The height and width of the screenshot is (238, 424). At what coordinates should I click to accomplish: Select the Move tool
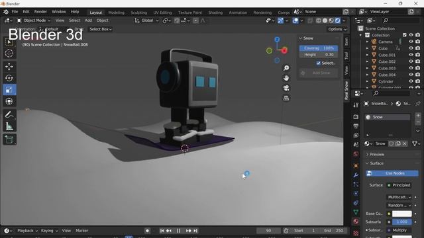[9, 67]
